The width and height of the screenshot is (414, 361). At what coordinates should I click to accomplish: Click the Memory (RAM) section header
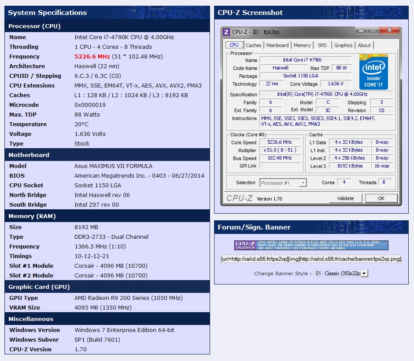click(x=107, y=216)
